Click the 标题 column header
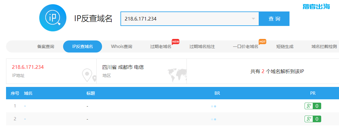This screenshot has width=339, height=134. [91, 93]
